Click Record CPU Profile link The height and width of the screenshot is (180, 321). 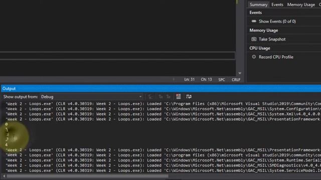click(x=276, y=57)
